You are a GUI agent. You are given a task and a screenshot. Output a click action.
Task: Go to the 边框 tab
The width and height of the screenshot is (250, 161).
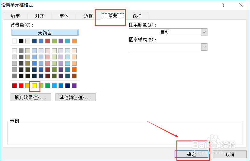pyautogui.click(x=88, y=16)
